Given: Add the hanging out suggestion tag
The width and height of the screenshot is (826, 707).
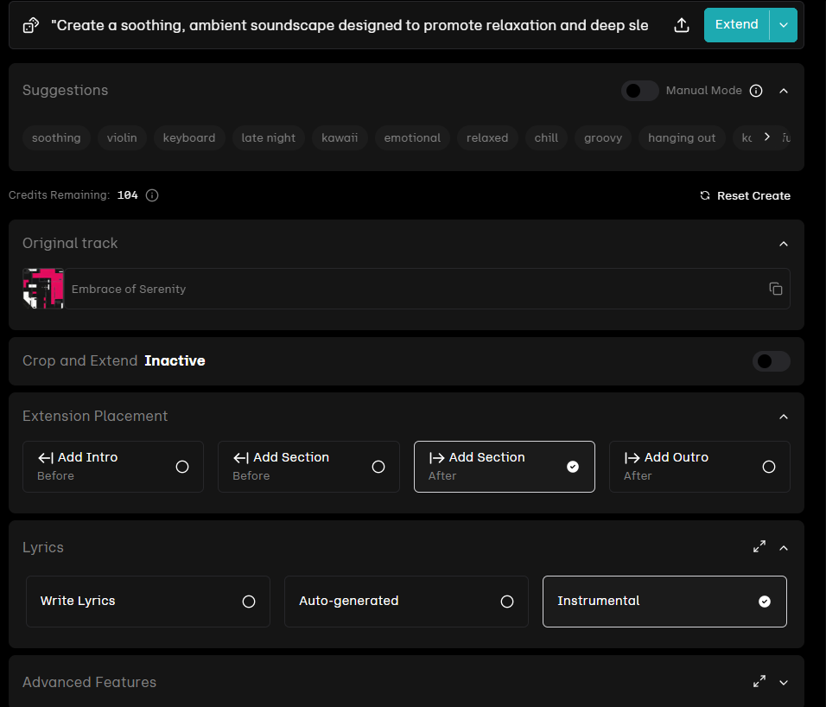Looking at the screenshot, I should point(682,138).
